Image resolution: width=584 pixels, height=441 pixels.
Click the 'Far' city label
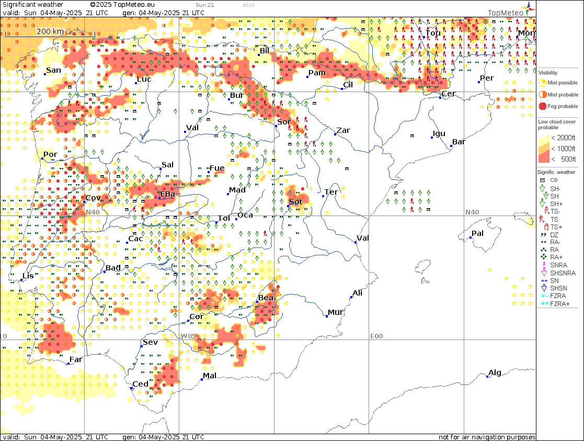tap(76, 359)
